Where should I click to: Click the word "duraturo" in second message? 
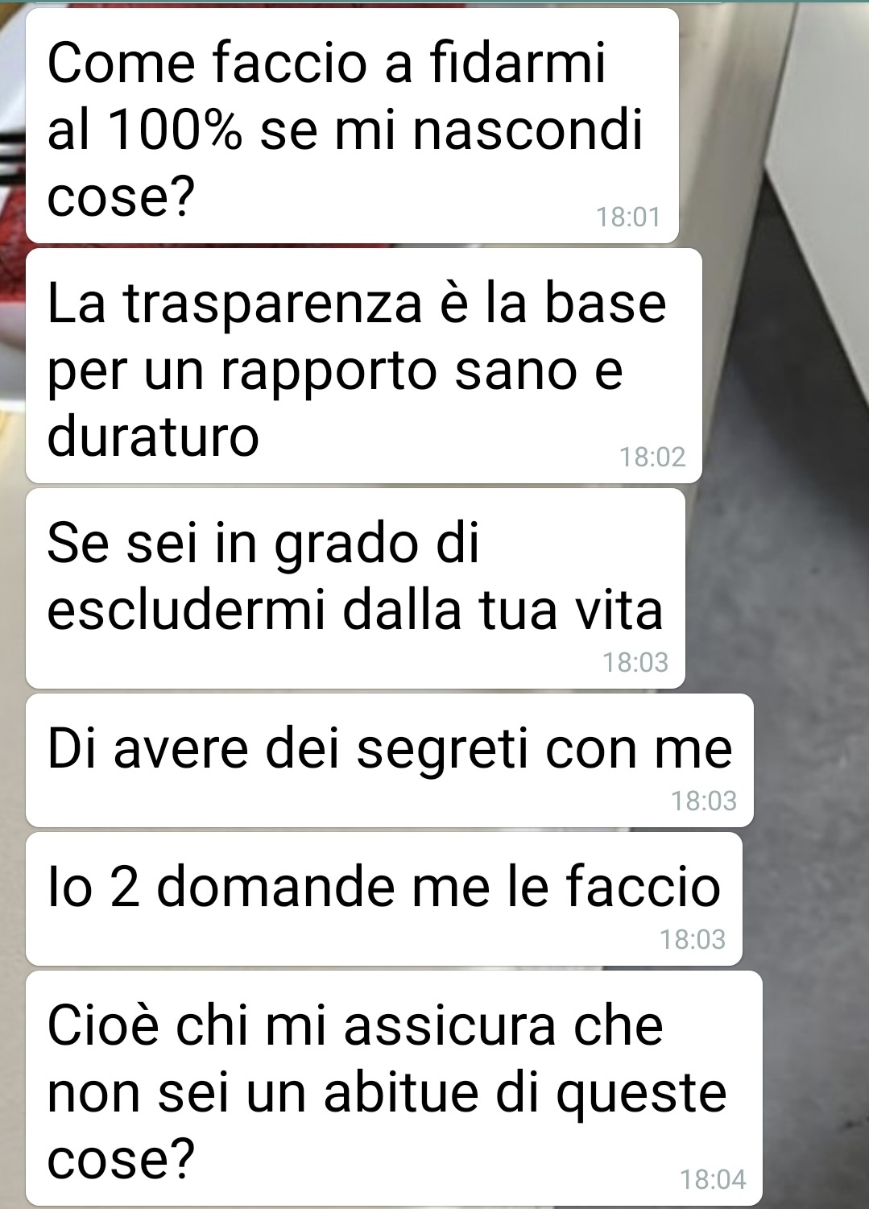click(153, 437)
